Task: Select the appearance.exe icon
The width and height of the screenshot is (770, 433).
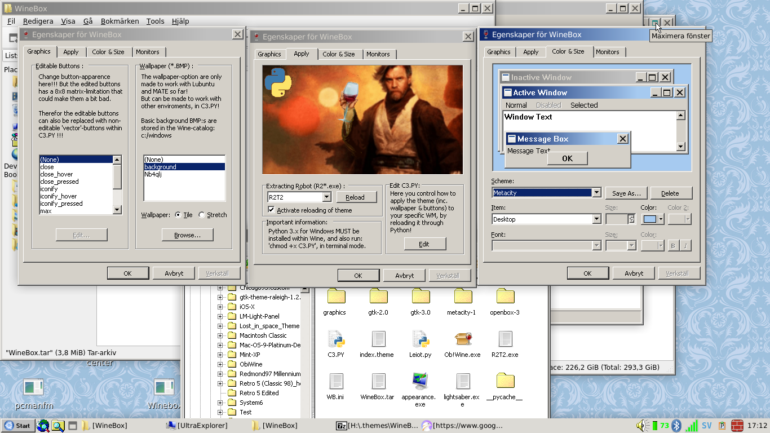Action: [x=421, y=381]
